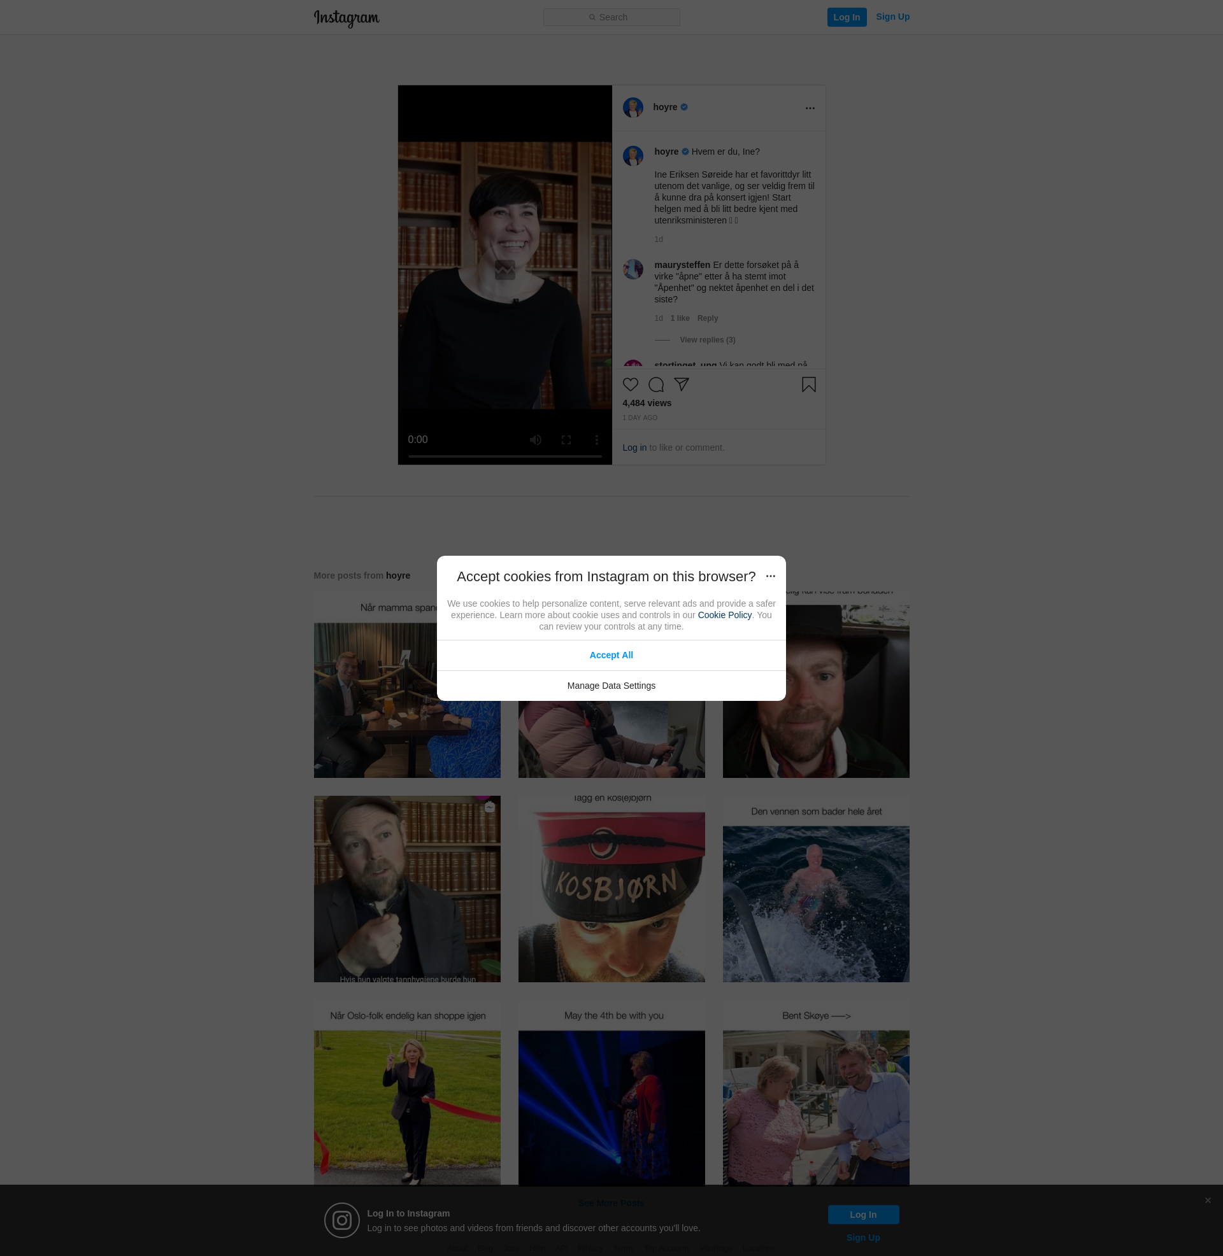Click hoyre avatar beside the caption
Screen dimensions: 1223x1256
(633, 156)
